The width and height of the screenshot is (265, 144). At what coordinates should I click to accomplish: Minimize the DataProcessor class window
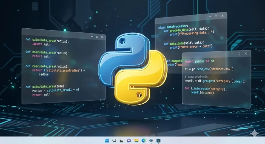point(210,17)
